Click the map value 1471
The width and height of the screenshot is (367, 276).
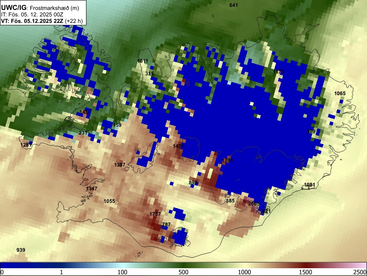(x=178, y=146)
